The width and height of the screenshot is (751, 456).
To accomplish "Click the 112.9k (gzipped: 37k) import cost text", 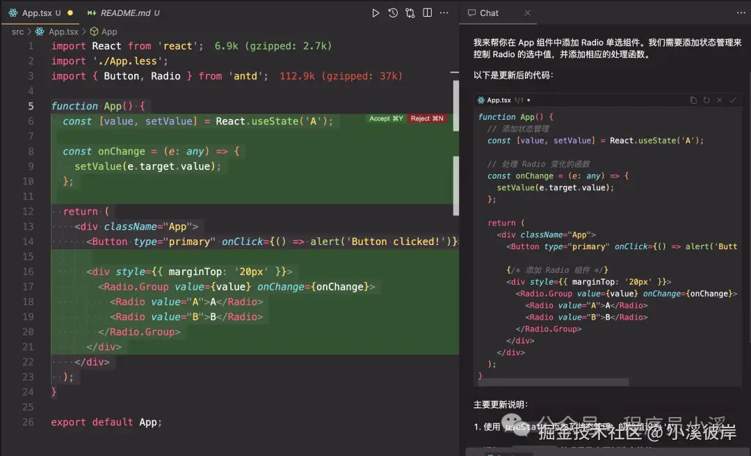I will pyautogui.click(x=341, y=76).
